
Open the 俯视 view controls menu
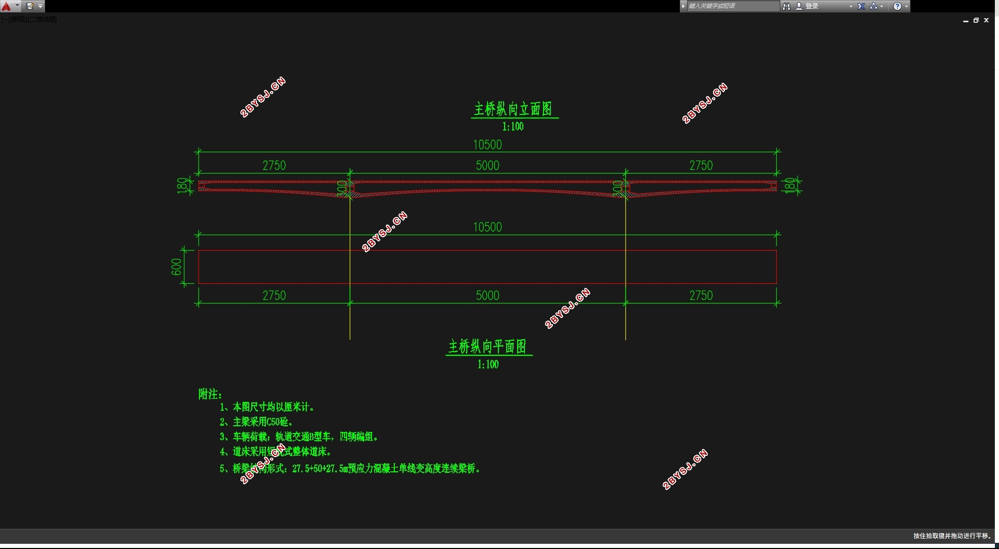pos(18,19)
